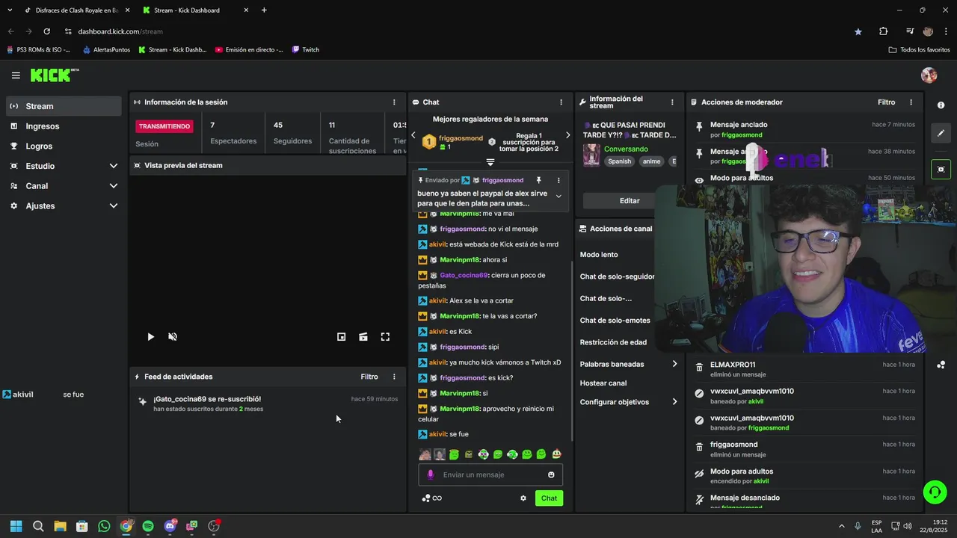Open the emoji picker in chat input
Image resolution: width=957 pixels, height=538 pixels.
pos(551,475)
